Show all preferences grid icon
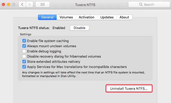The height and width of the screenshot is (103, 171). pos(43,4)
